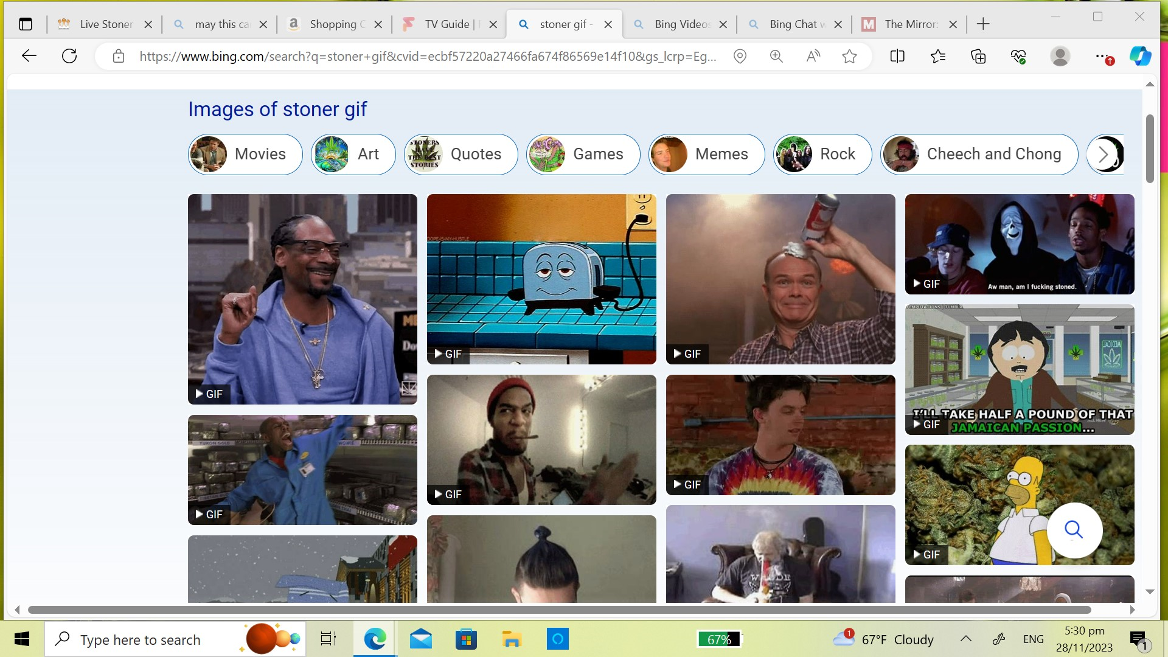The image size is (1168, 657).
Task: Open the cartoon toaster GIF
Action: (x=541, y=279)
